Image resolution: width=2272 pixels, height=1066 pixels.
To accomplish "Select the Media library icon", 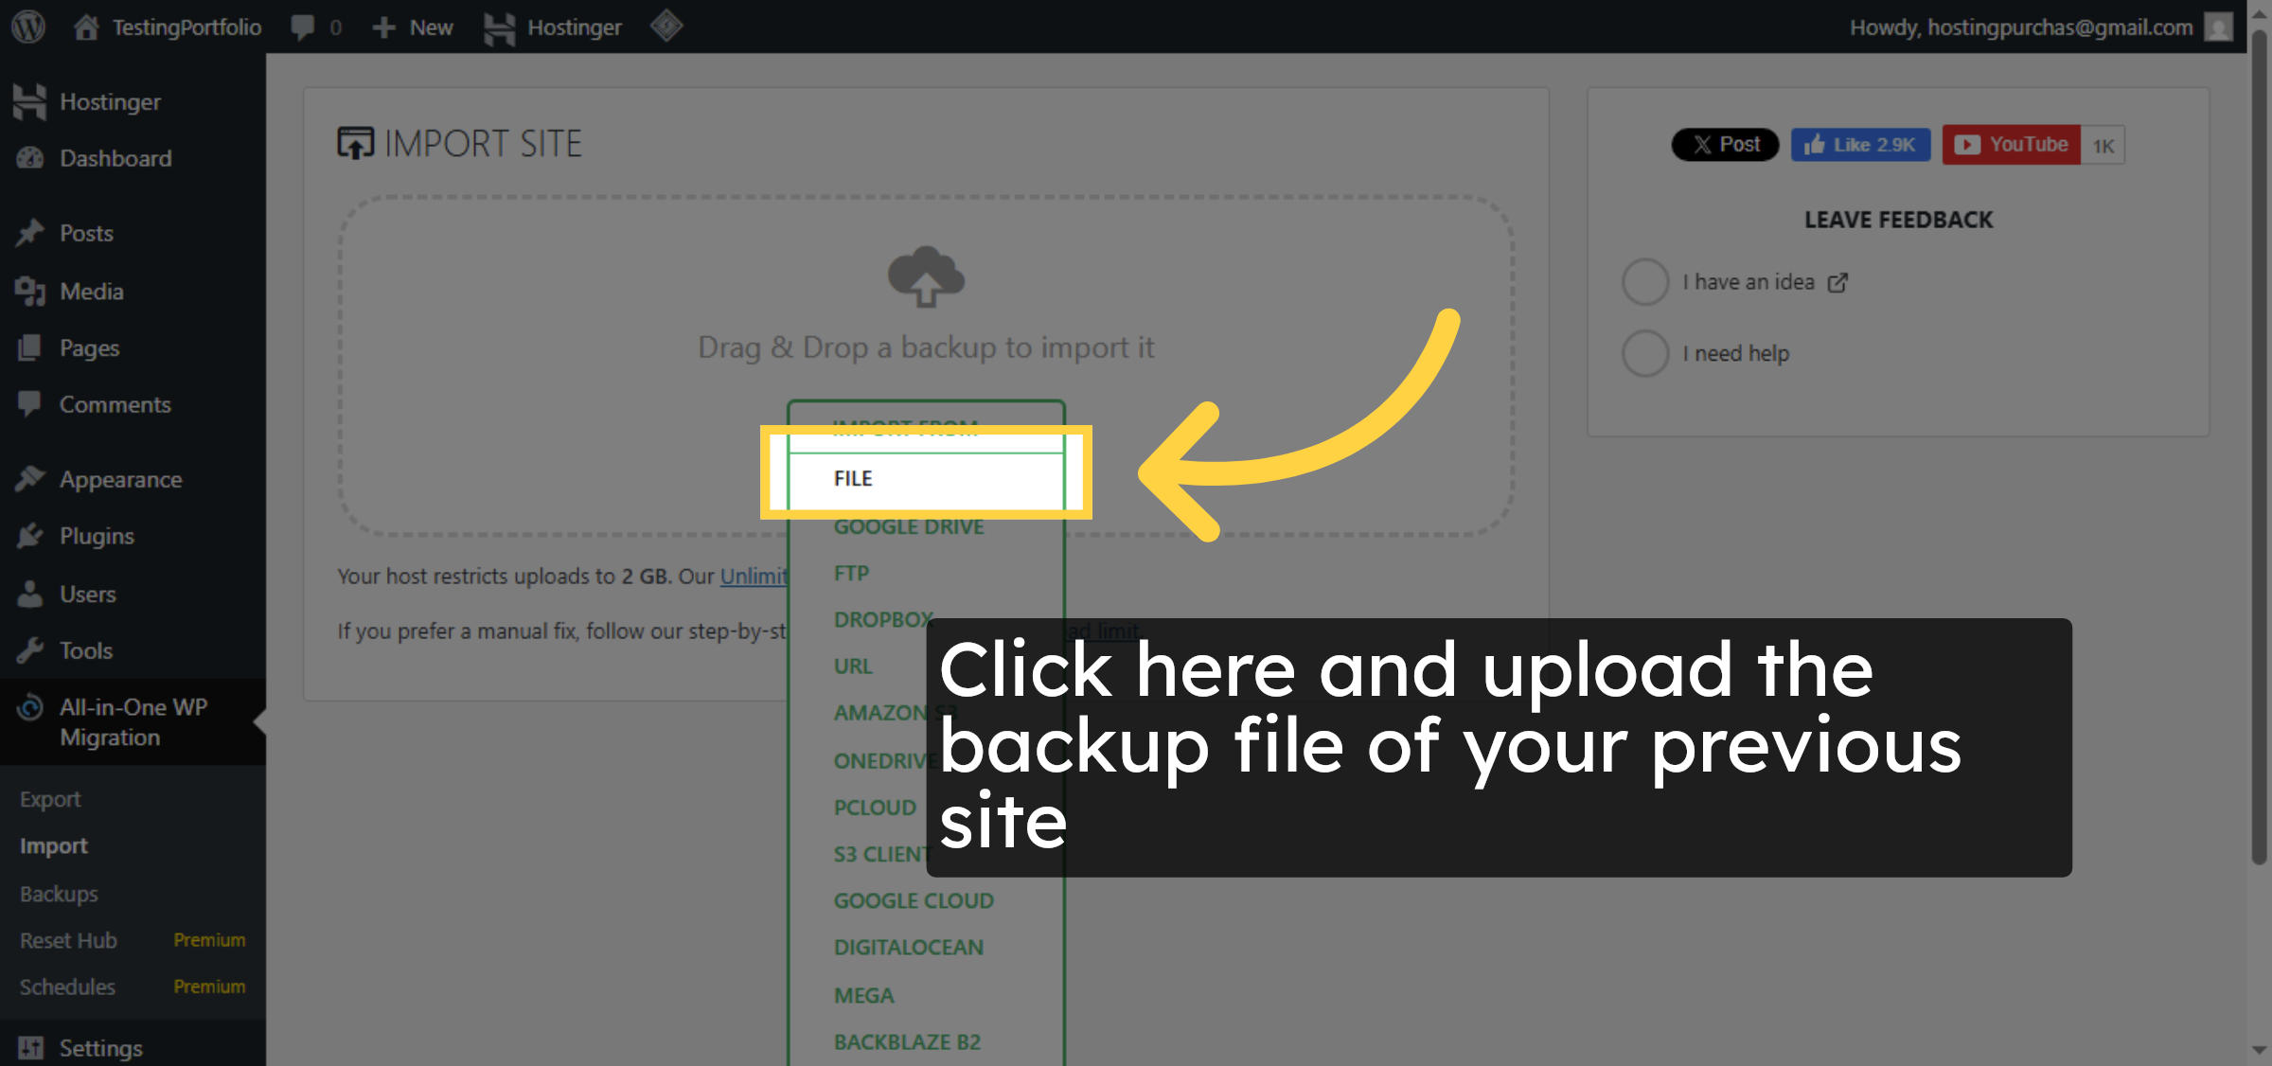I will 31,291.
